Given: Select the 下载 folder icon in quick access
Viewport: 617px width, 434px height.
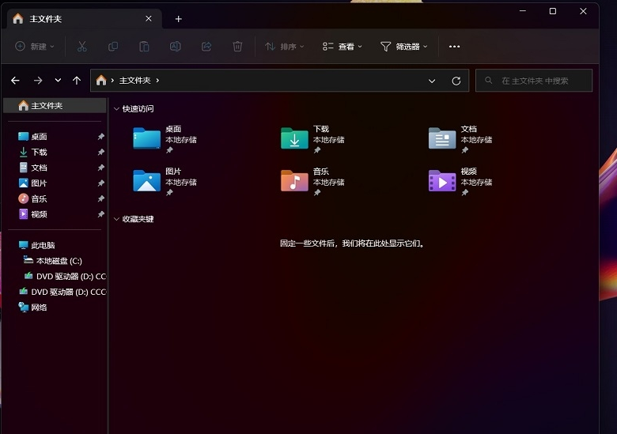Looking at the screenshot, I should tap(294, 138).
